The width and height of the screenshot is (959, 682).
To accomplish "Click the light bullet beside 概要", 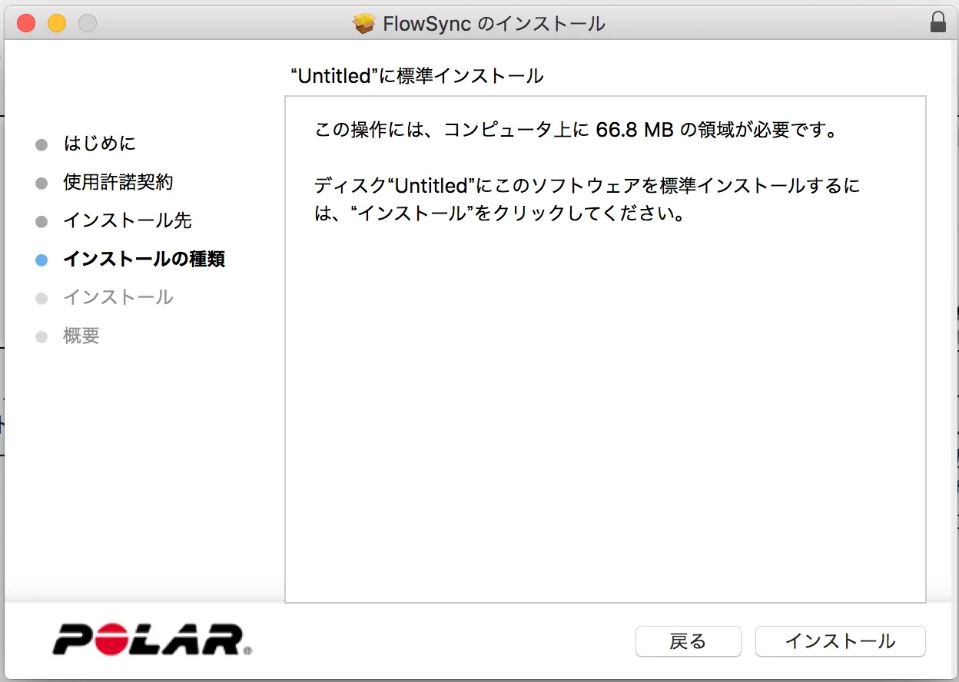I will point(41,336).
